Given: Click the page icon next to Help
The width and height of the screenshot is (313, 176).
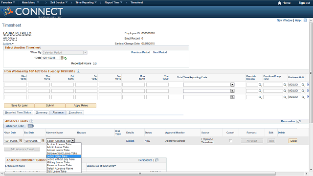Looking at the screenshot, I should [305, 20].
